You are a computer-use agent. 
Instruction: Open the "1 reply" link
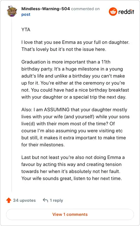coord(56,200)
